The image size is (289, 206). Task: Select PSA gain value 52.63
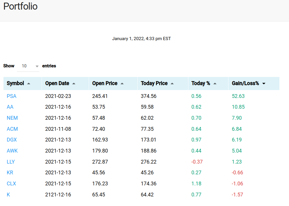point(238,96)
